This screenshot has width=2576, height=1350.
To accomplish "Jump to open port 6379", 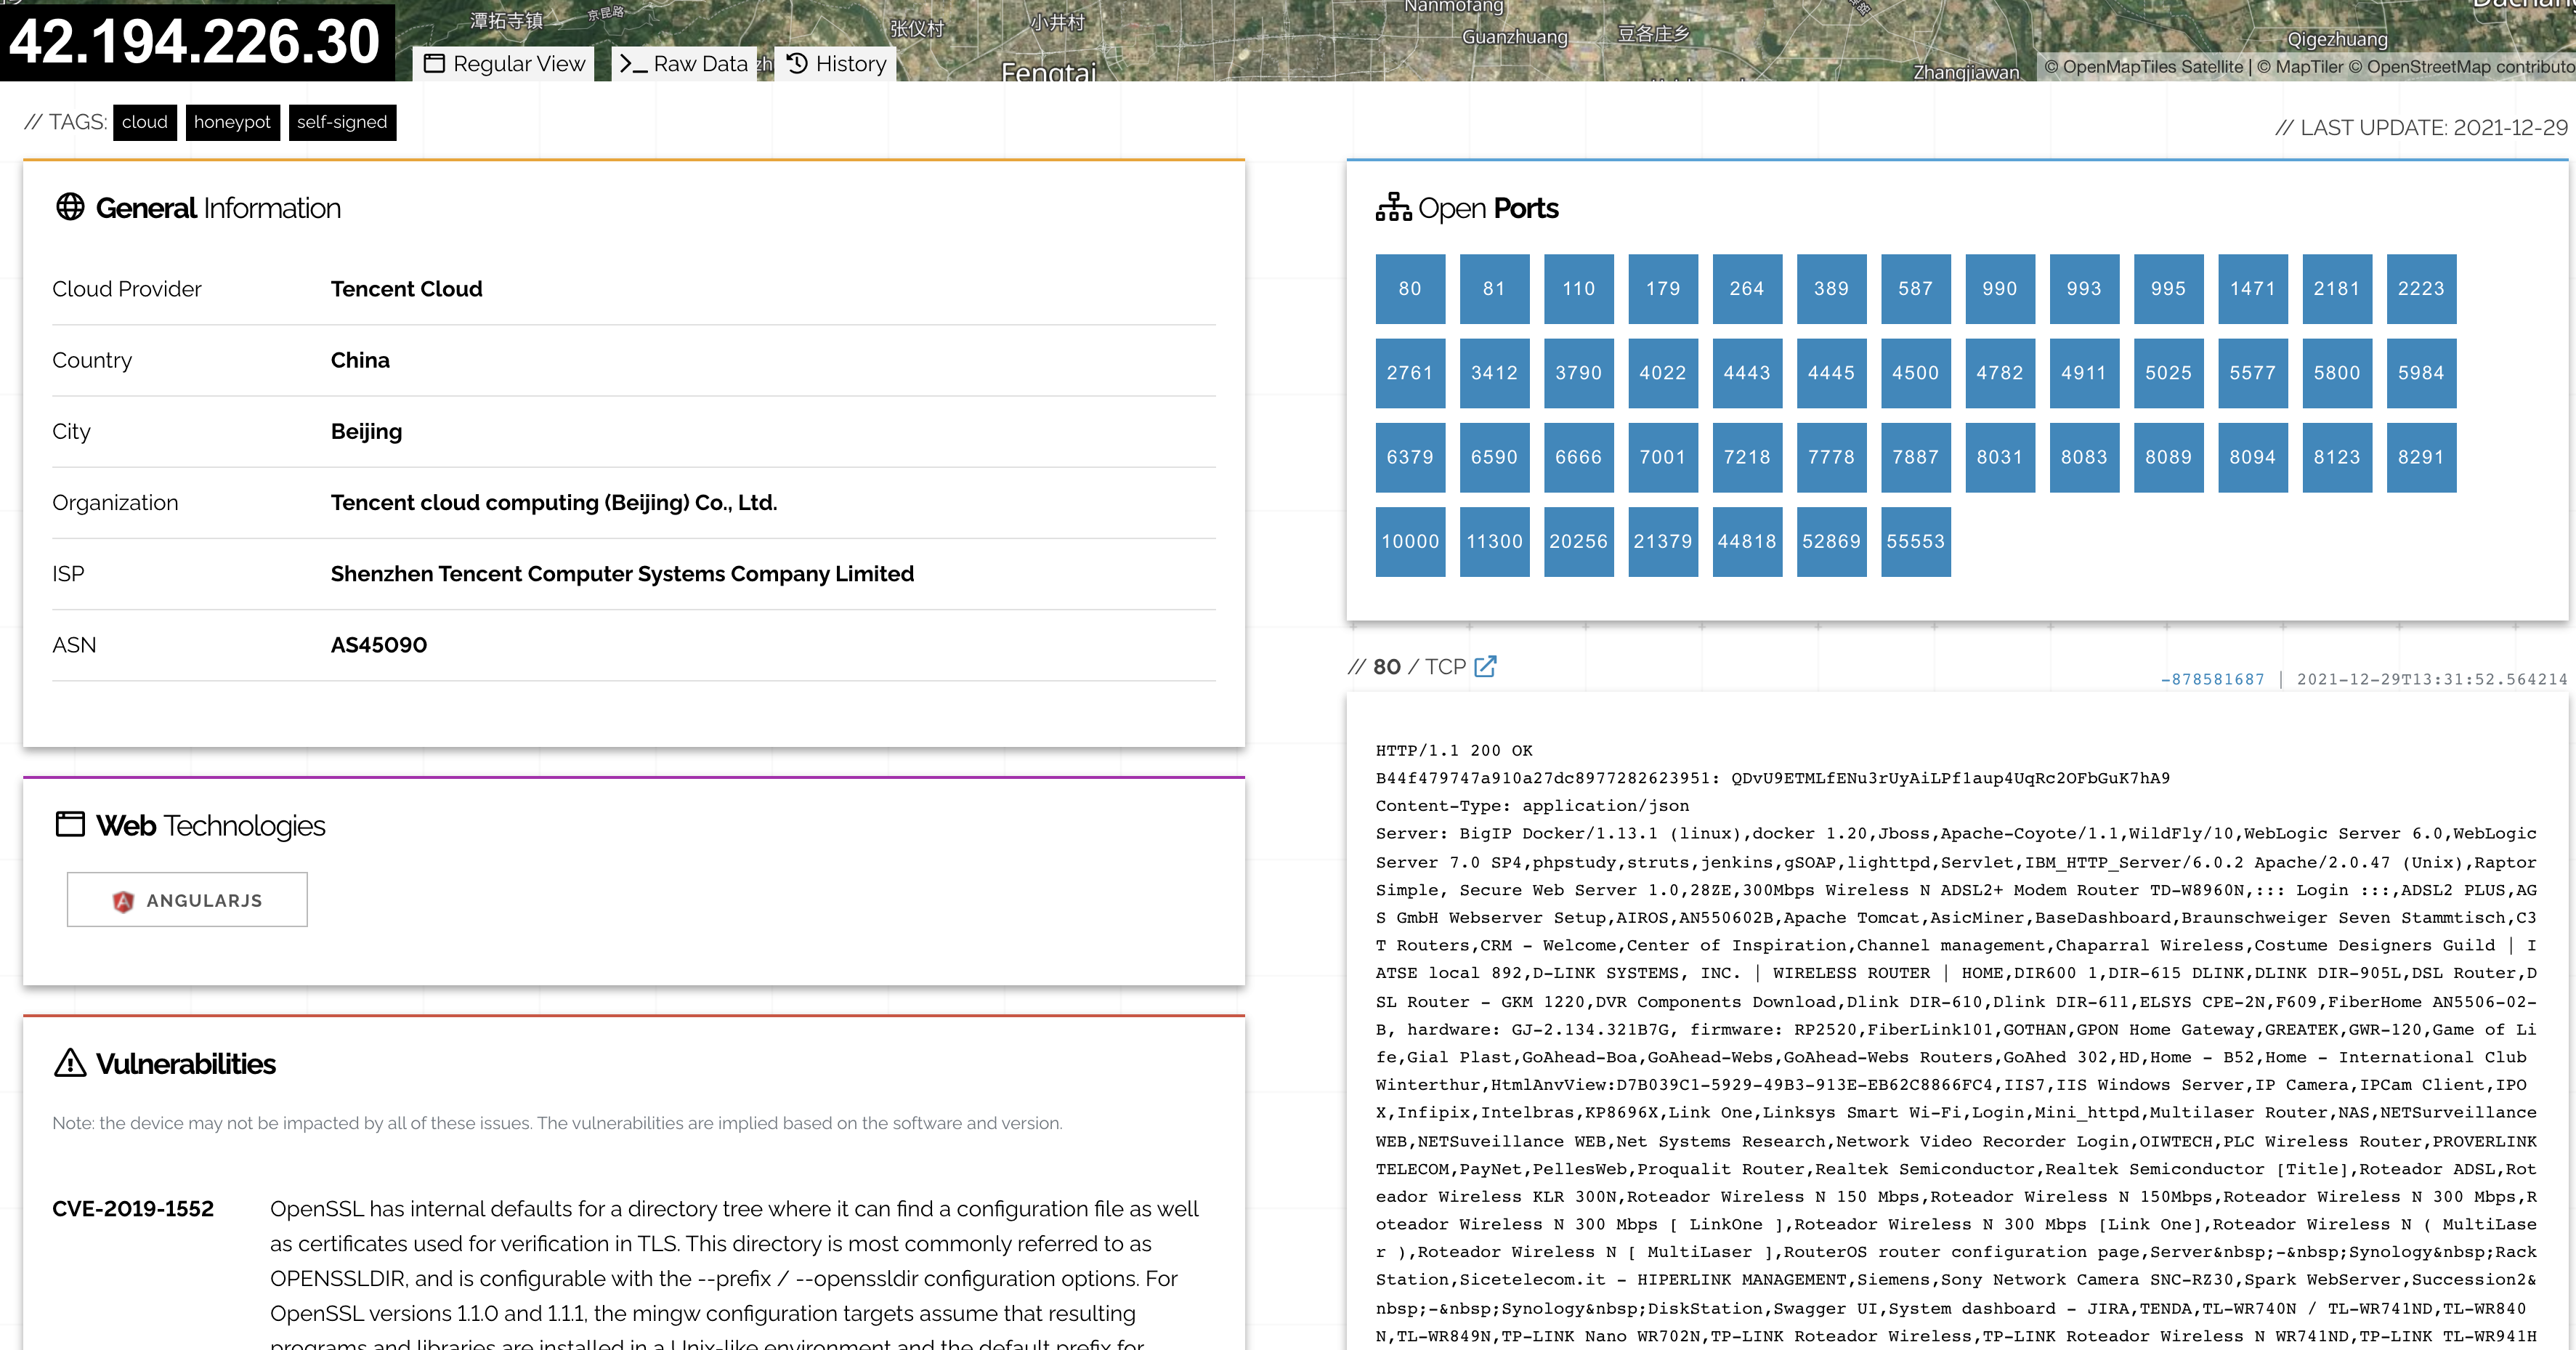I will tap(1409, 457).
